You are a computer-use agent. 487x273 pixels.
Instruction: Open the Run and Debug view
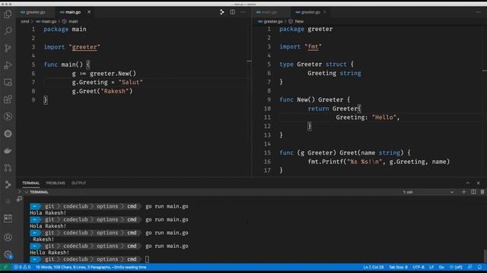click(8, 65)
